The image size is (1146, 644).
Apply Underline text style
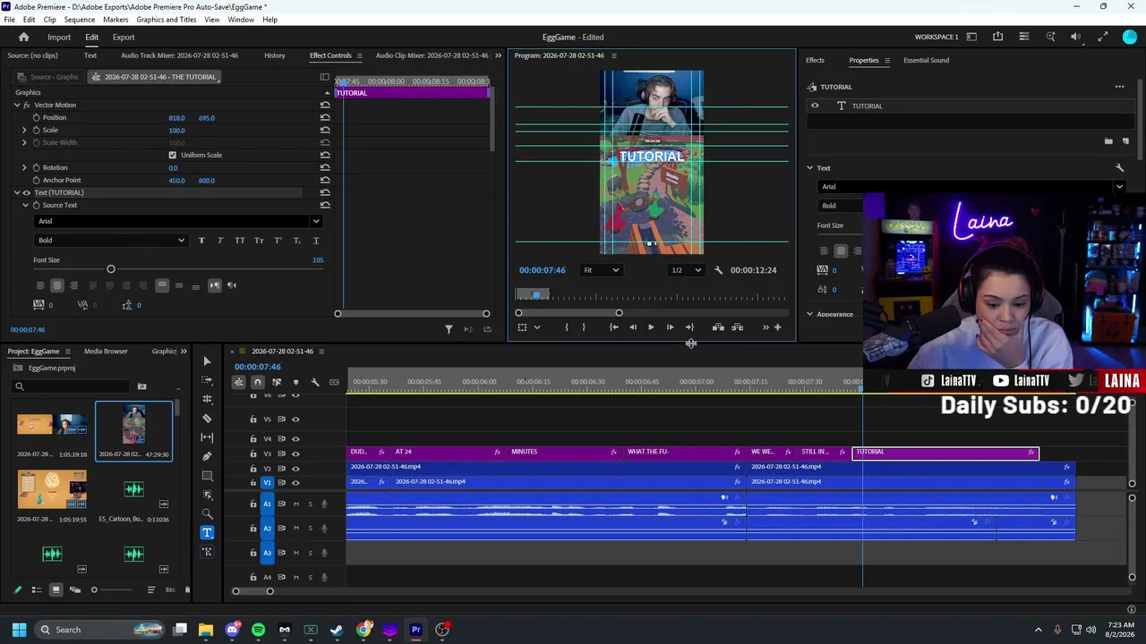tap(315, 241)
